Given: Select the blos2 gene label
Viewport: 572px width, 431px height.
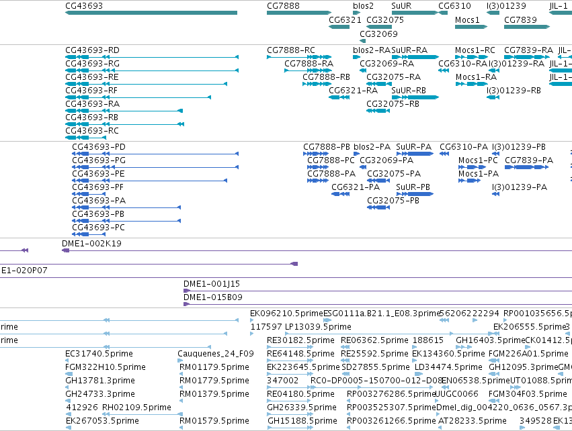Looking at the screenshot, I should tap(364, 6).
